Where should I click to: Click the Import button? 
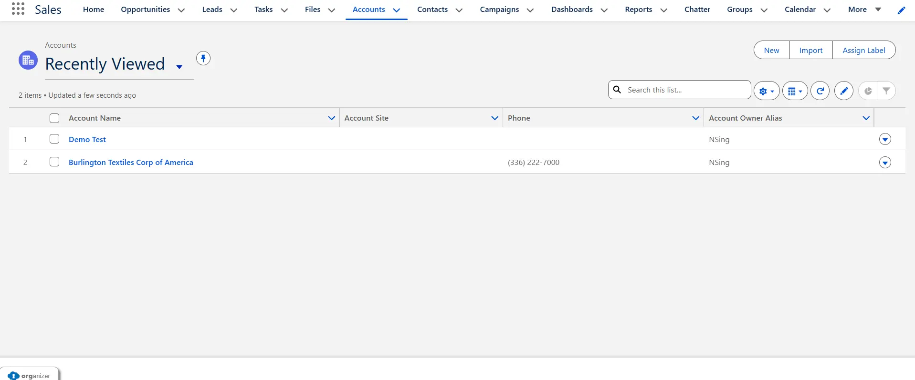(811, 50)
